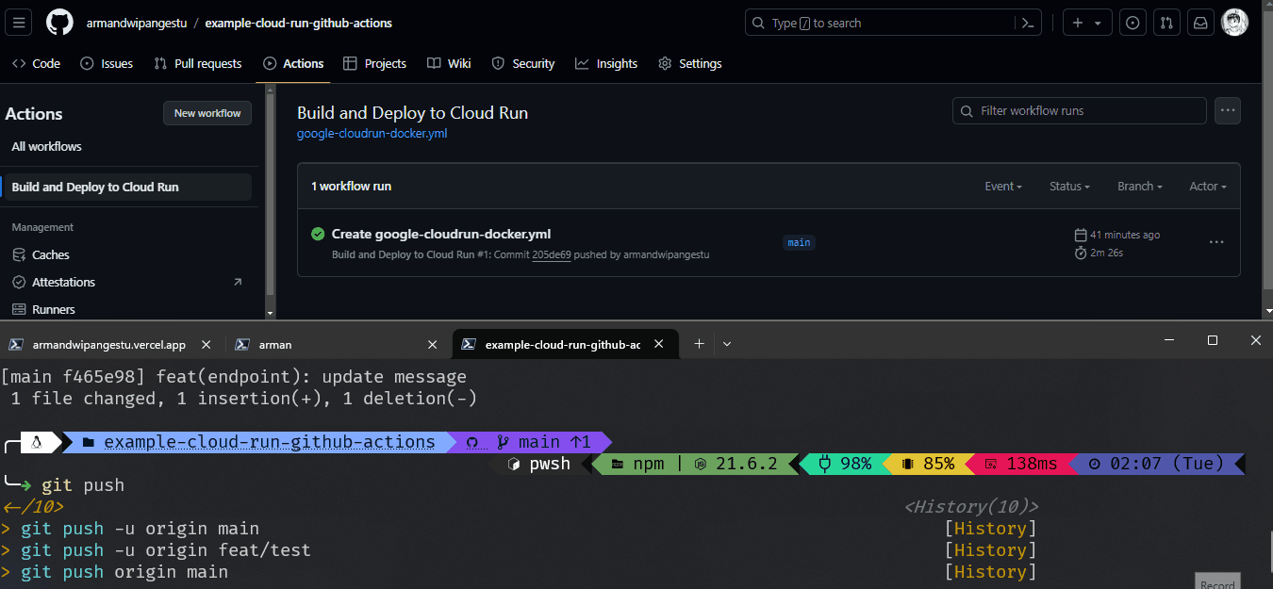1273x589 pixels.
Task: Open Runners in the Management sidebar
Action: click(x=53, y=309)
